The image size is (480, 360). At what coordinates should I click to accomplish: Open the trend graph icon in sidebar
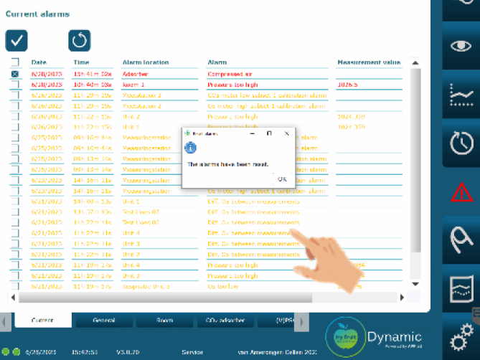(x=460, y=95)
